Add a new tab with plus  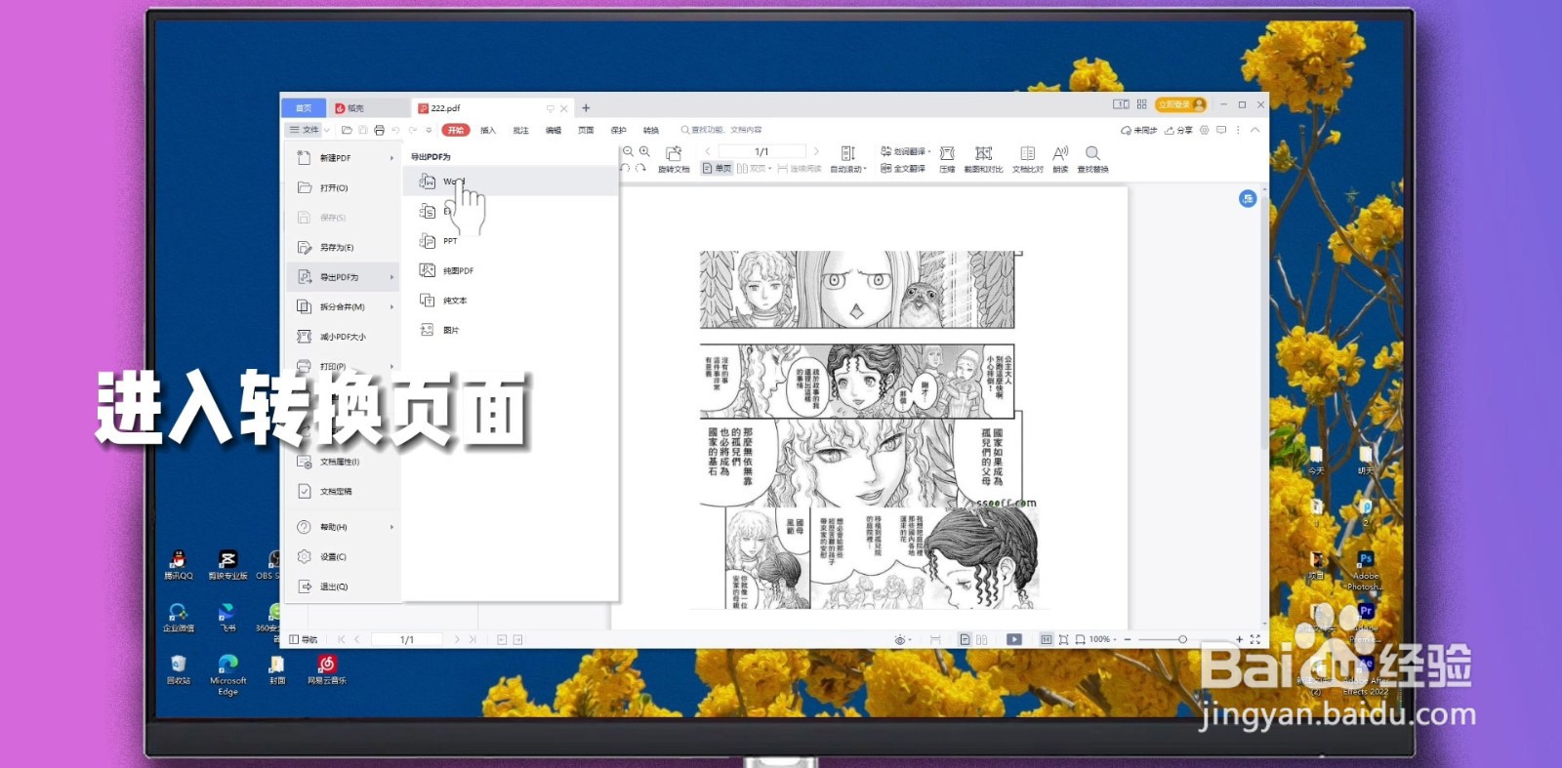tap(586, 108)
